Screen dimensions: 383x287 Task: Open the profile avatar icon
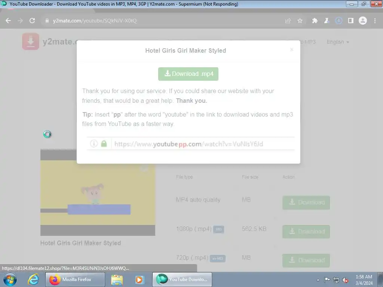point(363,21)
